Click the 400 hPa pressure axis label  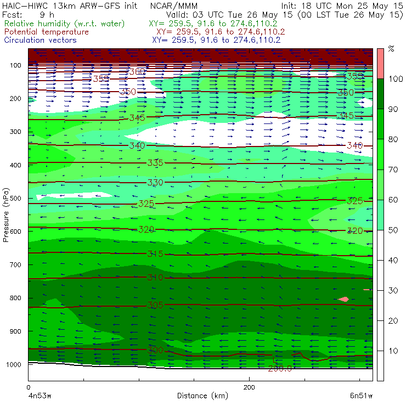15,165
